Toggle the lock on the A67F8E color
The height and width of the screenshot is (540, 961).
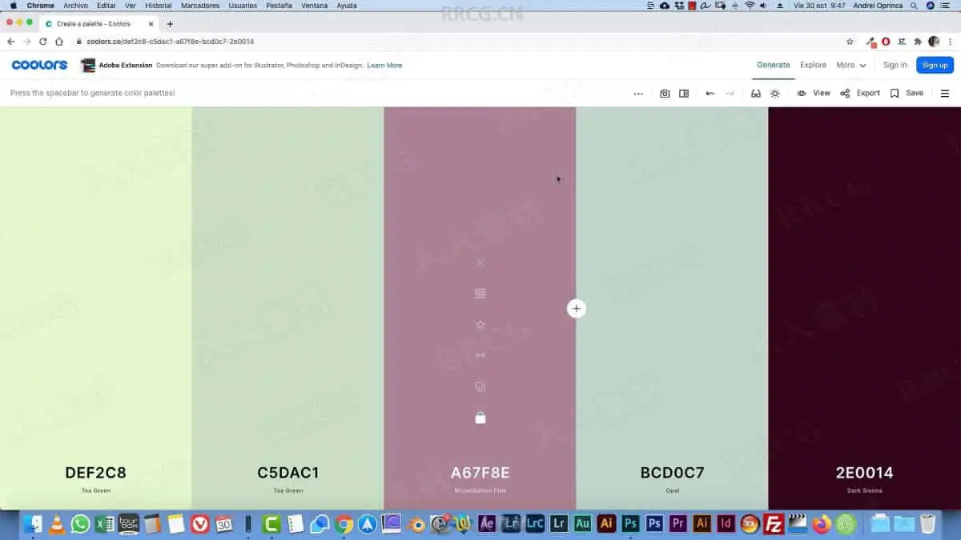[x=480, y=418]
